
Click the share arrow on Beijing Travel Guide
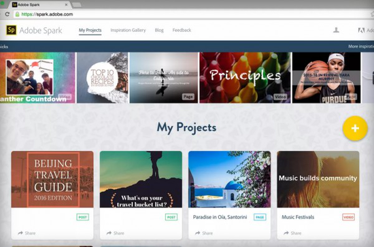tap(20, 233)
